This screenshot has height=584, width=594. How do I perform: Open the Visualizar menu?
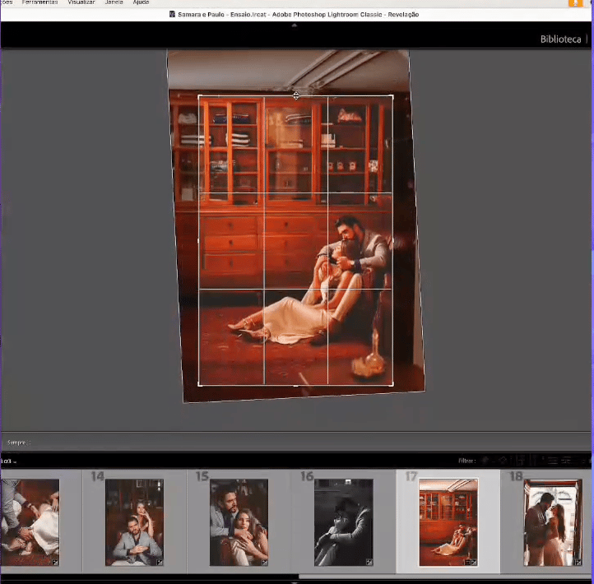(81, 2)
